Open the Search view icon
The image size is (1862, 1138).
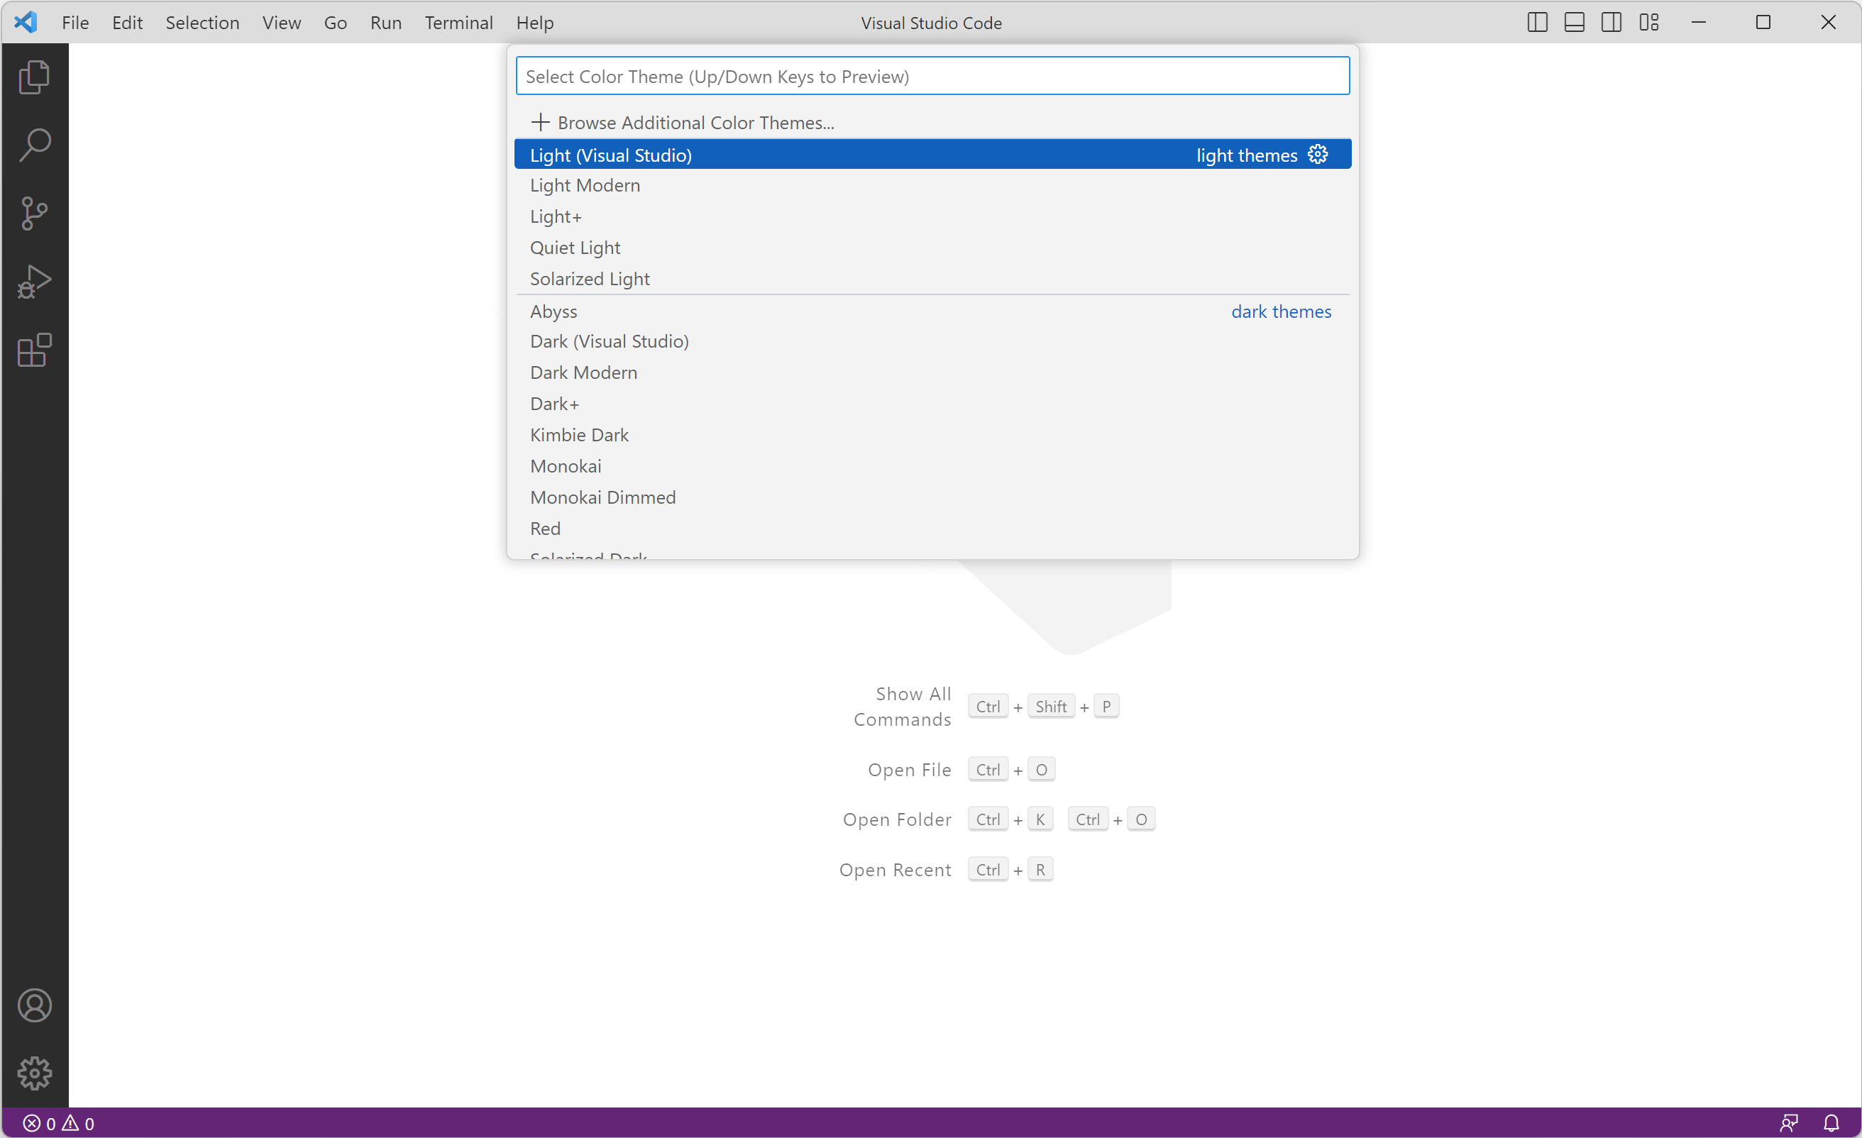tap(34, 145)
